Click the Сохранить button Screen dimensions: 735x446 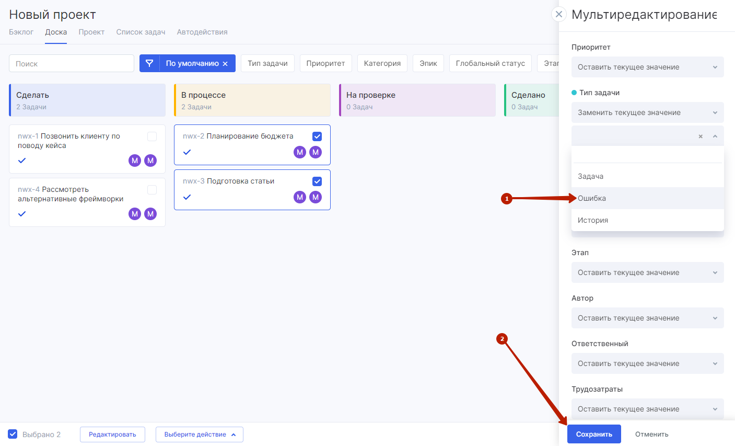click(x=594, y=434)
